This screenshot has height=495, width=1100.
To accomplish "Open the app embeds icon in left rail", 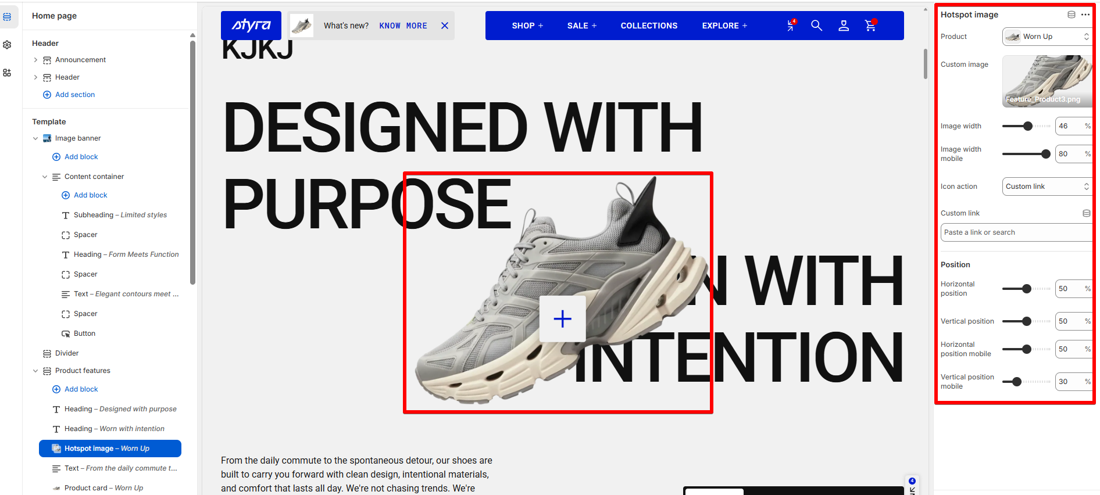I will tap(7, 73).
